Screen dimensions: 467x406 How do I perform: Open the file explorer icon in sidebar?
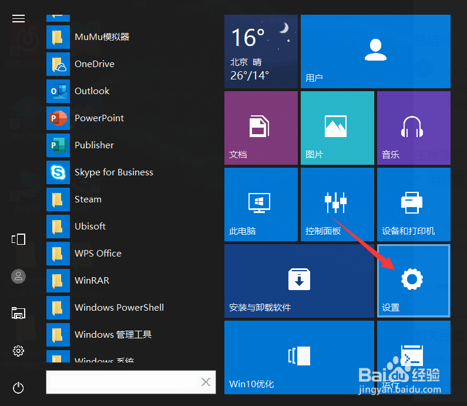pos(18,313)
